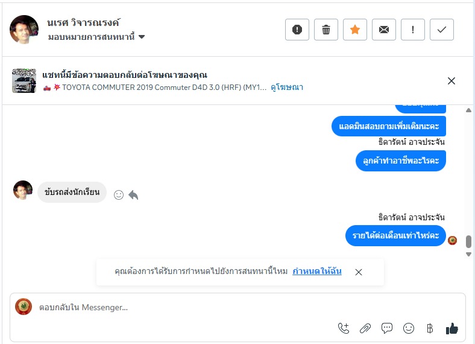
Task: Attach a file with the paperclip icon
Action: click(365, 328)
